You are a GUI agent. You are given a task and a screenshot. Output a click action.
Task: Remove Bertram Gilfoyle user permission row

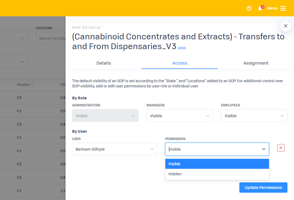281,148
